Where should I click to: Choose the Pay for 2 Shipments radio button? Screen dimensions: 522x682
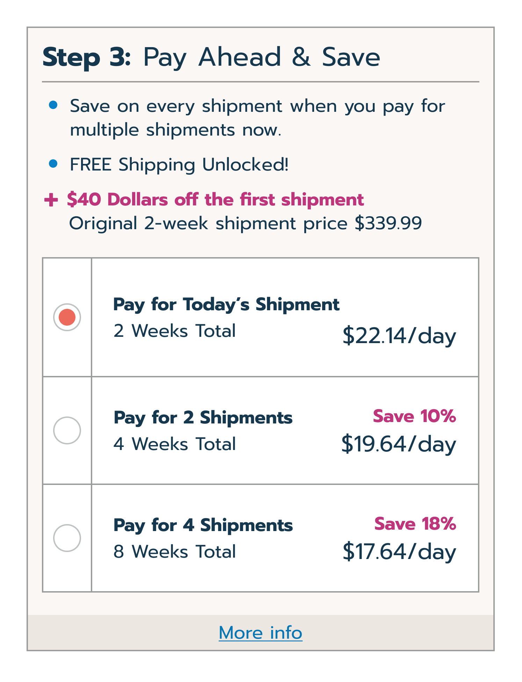pyautogui.click(x=67, y=430)
